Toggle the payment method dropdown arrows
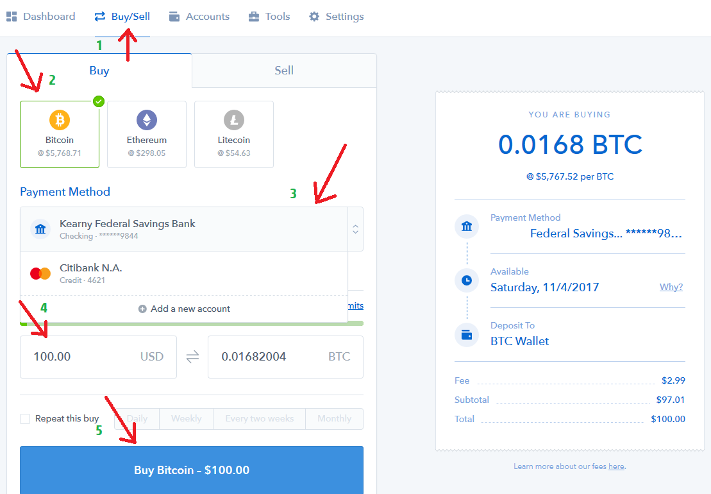Viewport: 711px width, 494px height. click(355, 229)
